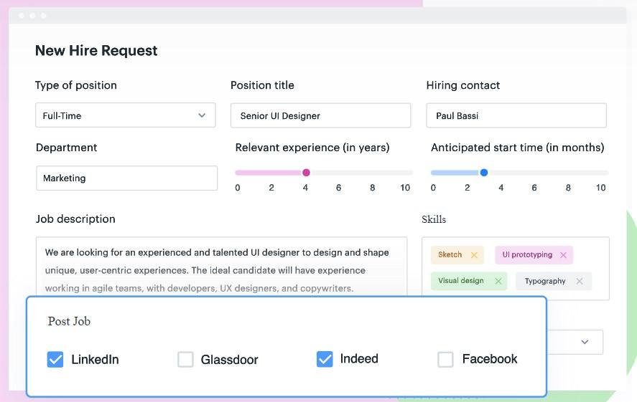Screen dimensions: 637x402
Task: Open the Type of position dropdown
Action: pos(126,115)
